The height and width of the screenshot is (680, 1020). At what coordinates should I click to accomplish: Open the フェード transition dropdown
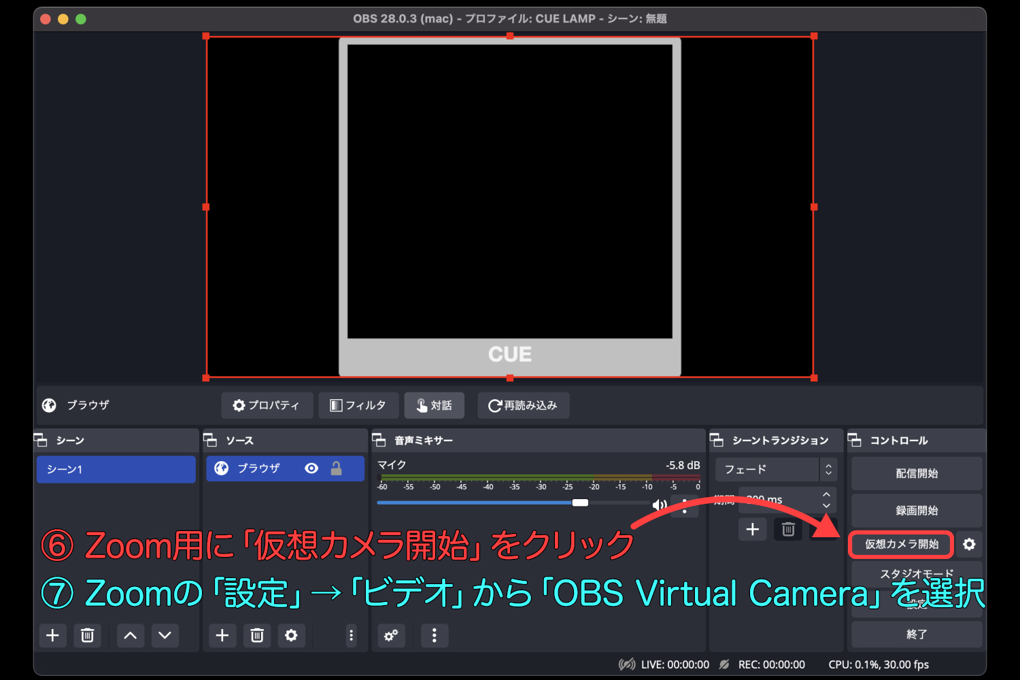[776, 469]
